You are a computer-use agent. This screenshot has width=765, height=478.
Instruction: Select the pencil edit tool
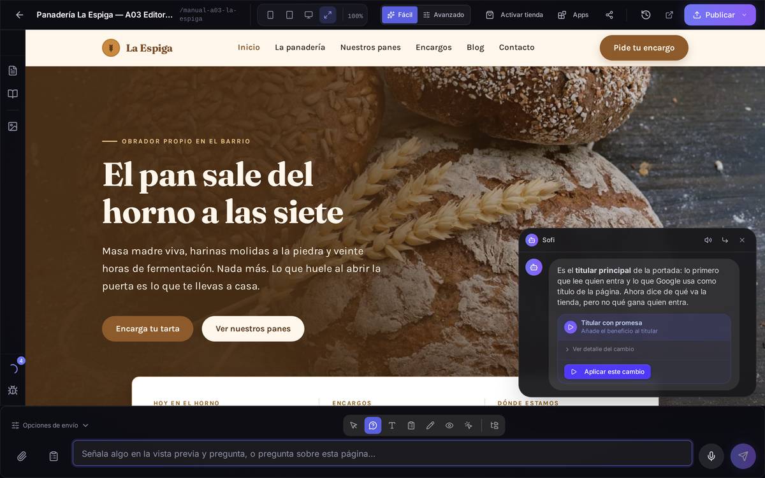pos(430,425)
